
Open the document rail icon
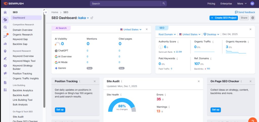point(5,83)
